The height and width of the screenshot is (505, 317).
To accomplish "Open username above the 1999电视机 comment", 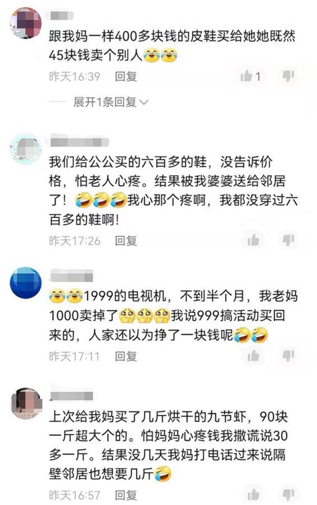I will tap(72, 276).
